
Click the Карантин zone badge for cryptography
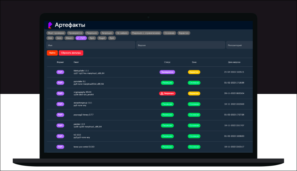pyautogui.click(x=194, y=93)
